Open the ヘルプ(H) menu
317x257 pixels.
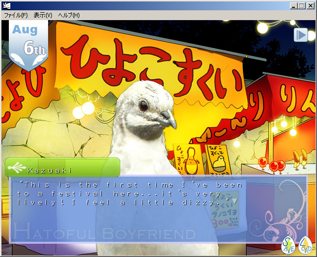(69, 15)
